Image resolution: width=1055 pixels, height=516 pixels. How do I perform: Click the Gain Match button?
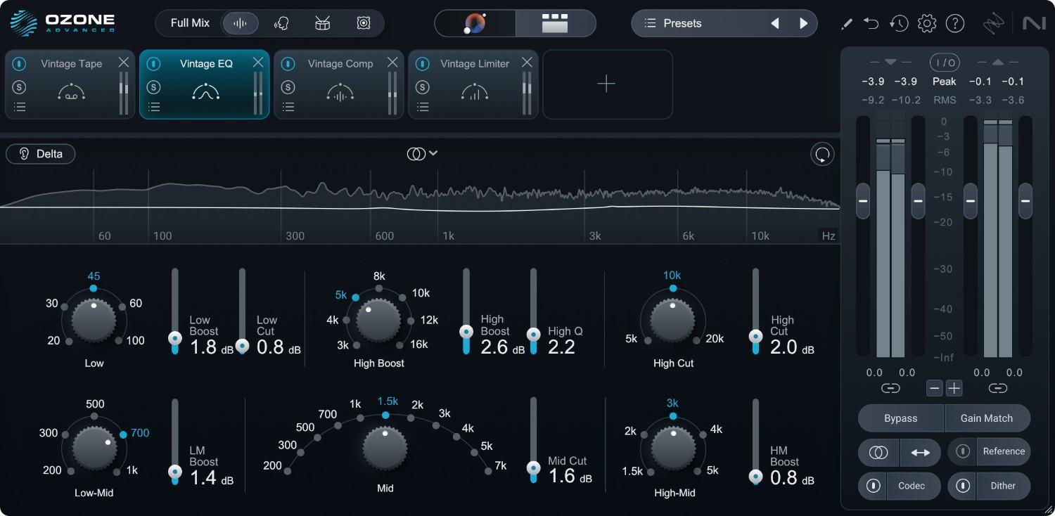[987, 418]
